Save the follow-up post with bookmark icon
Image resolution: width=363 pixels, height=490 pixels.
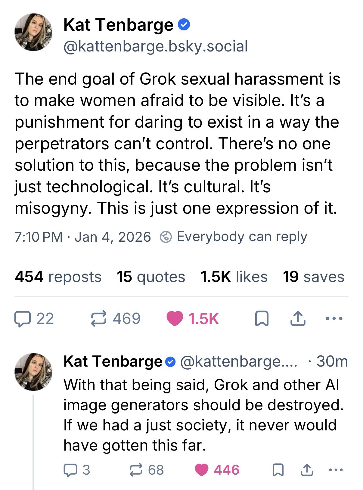(277, 470)
